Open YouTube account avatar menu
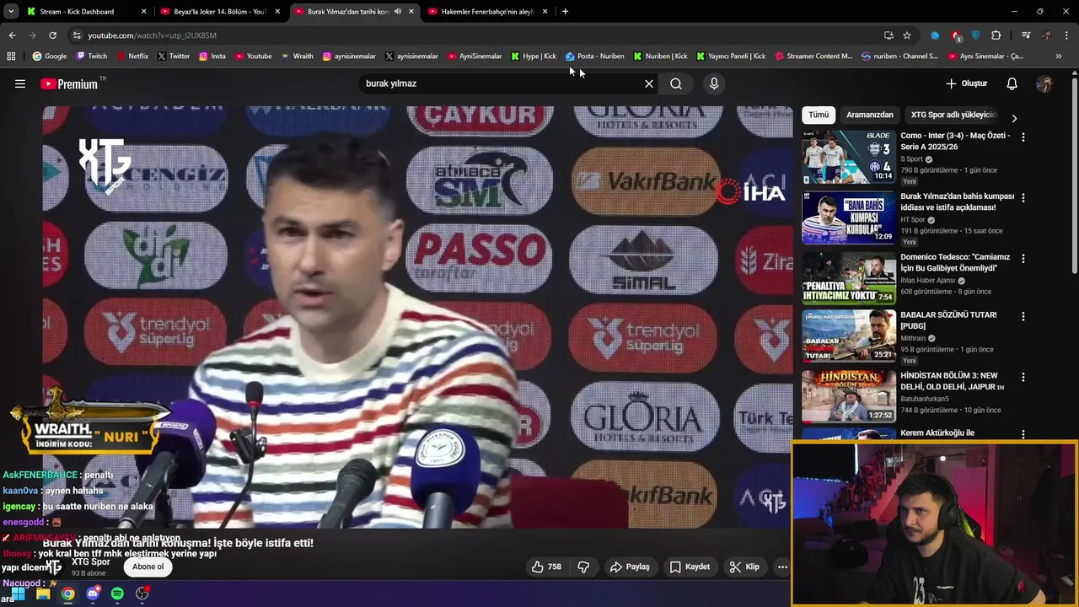The image size is (1079, 607). [1044, 83]
